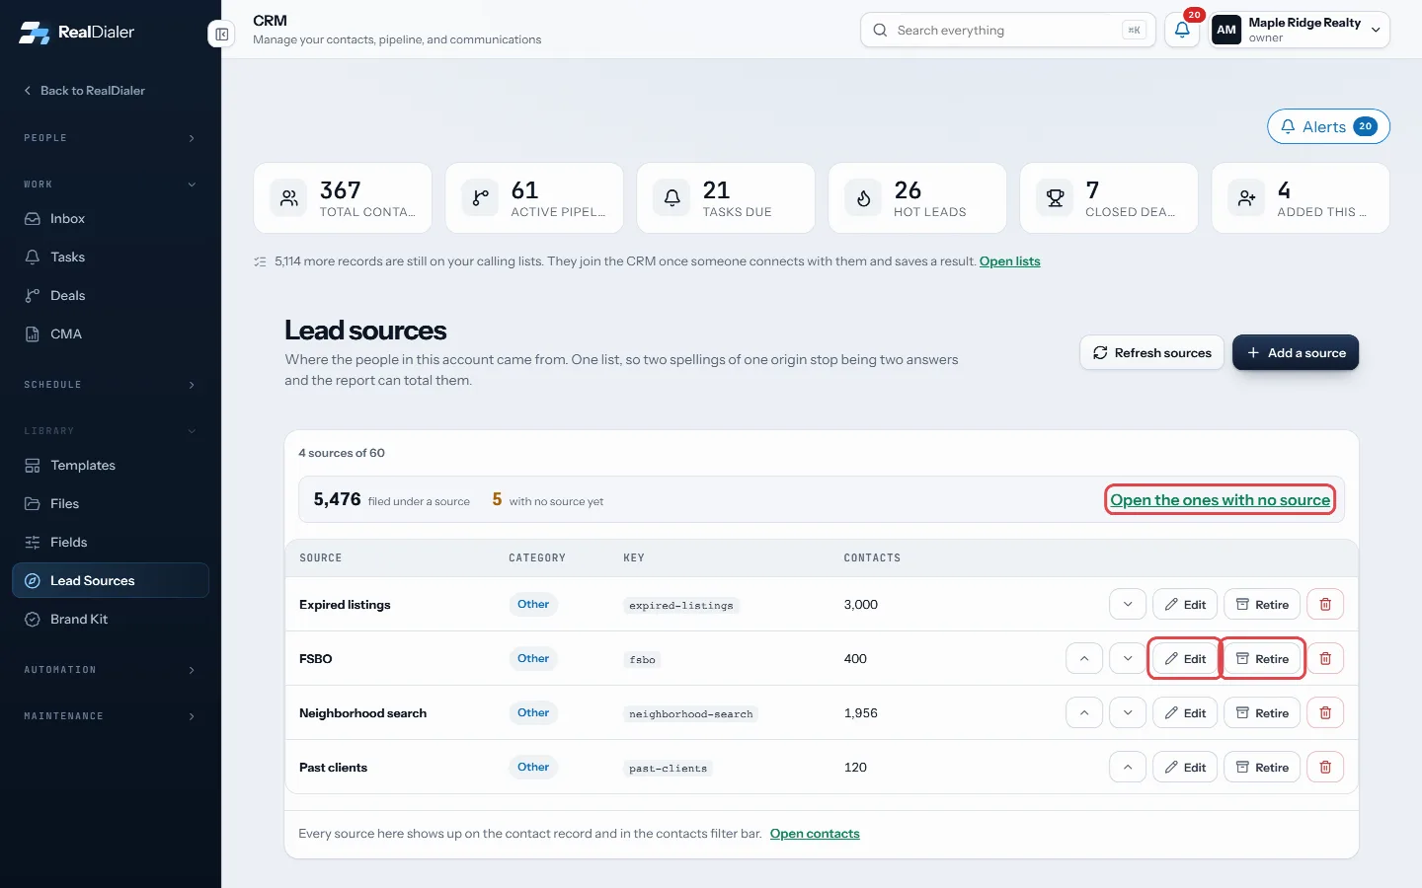Move FSBO source down
The width and height of the screenshot is (1422, 888).
pyautogui.click(x=1128, y=659)
